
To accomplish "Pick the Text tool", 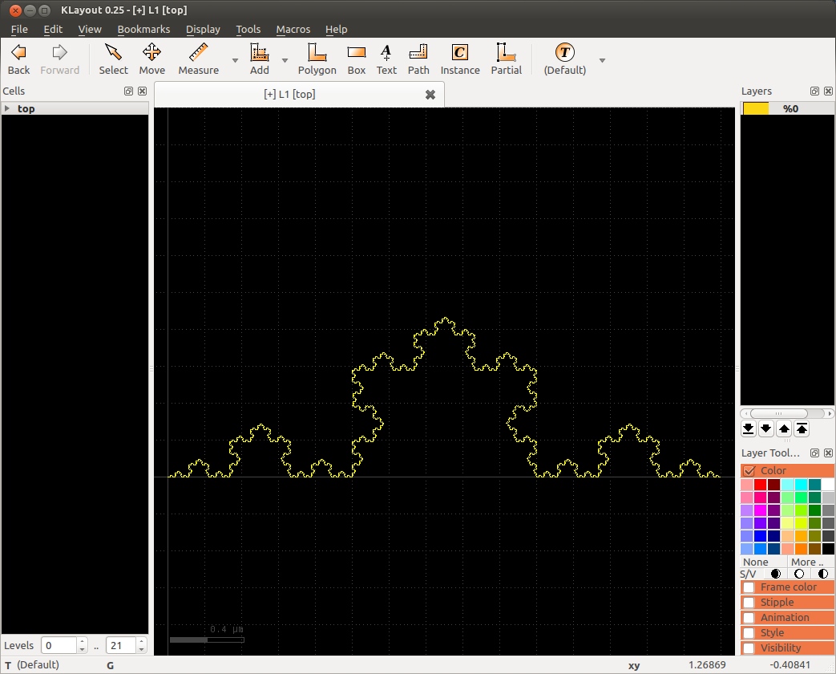I will [x=386, y=59].
